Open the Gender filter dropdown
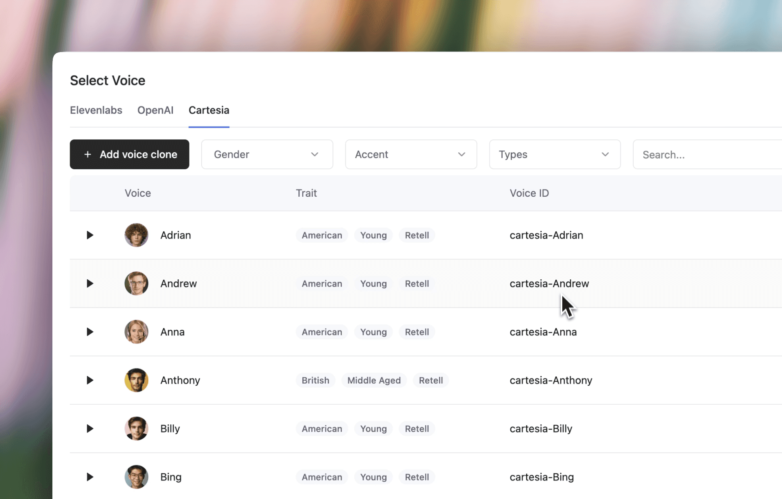 [267, 154]
